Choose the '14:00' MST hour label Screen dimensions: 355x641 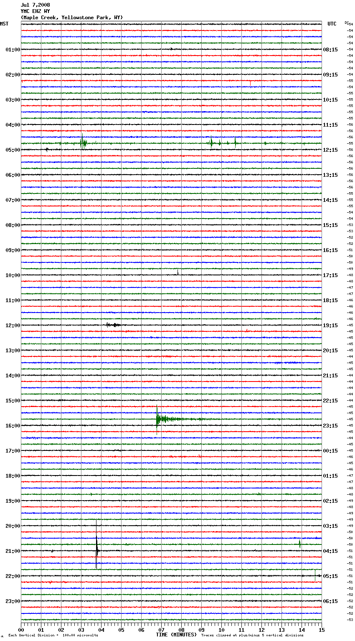13,376
